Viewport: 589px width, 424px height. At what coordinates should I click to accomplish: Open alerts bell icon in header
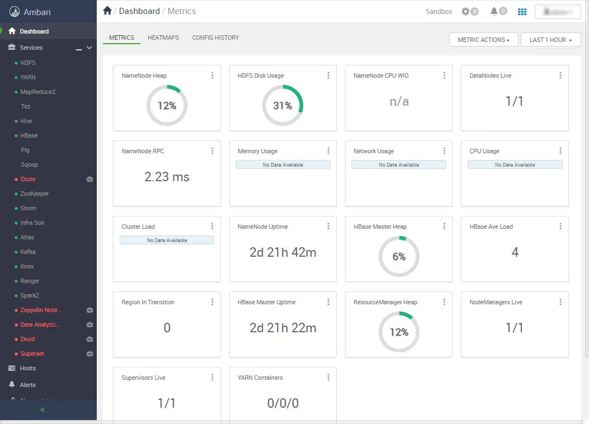pos(494,11)
